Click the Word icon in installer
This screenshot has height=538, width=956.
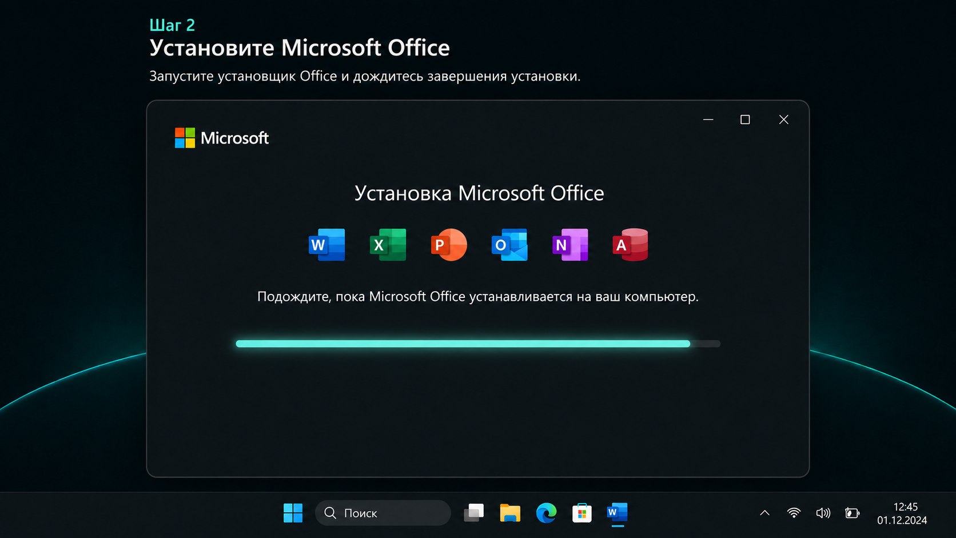point(327,245)
